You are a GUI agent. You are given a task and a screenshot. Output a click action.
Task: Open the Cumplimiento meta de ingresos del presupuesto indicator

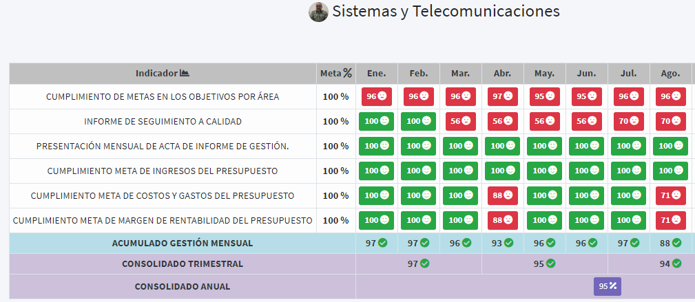[163, 171]
